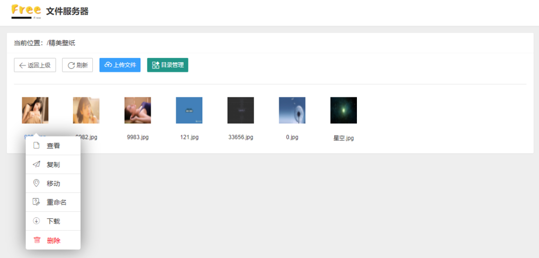
Task: Choose 复制 from the context menu
Action: (53, 164)
